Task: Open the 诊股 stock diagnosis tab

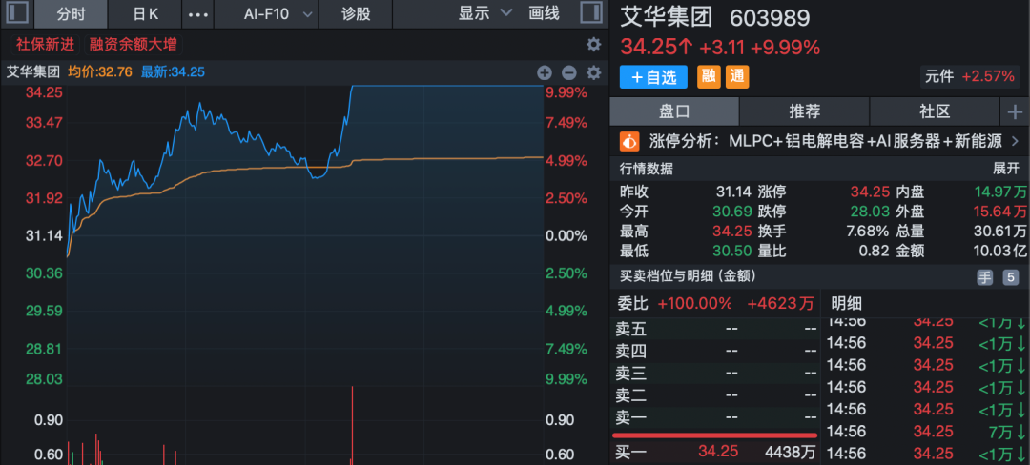Action: (356, 13)
